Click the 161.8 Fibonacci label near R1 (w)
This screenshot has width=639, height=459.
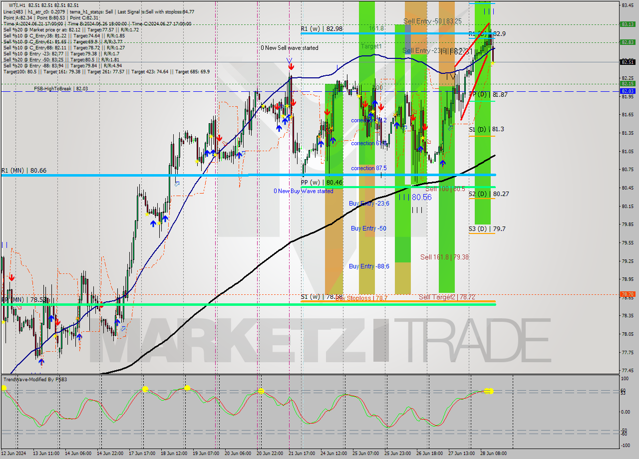tap(376, 28)
